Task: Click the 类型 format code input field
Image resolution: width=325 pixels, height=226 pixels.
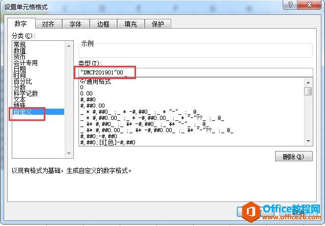Action: [196, 72]
